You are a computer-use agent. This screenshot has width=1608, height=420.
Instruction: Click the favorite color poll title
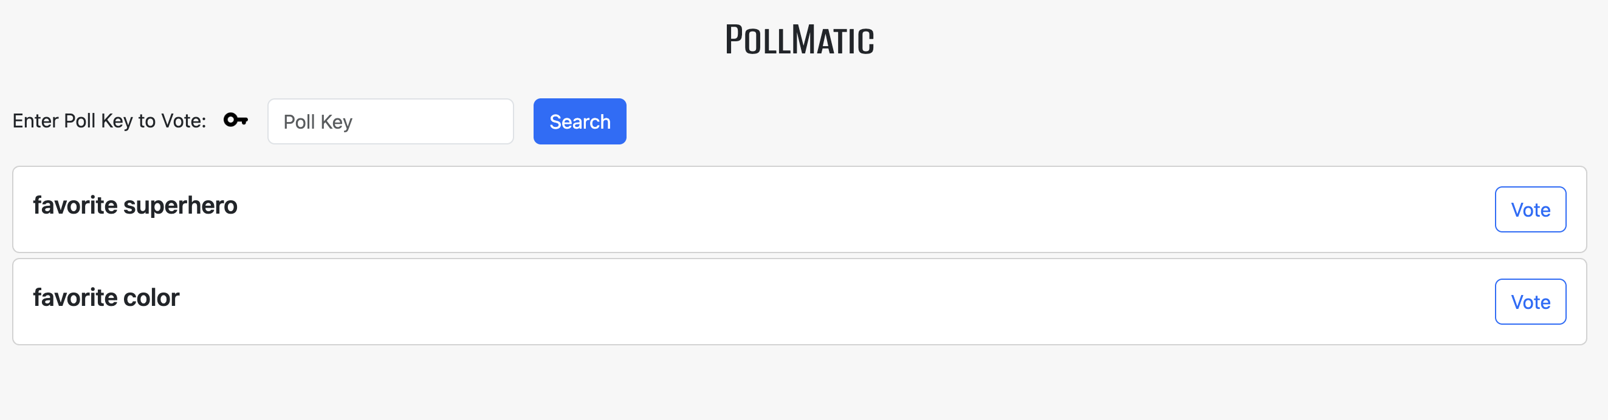106,297
